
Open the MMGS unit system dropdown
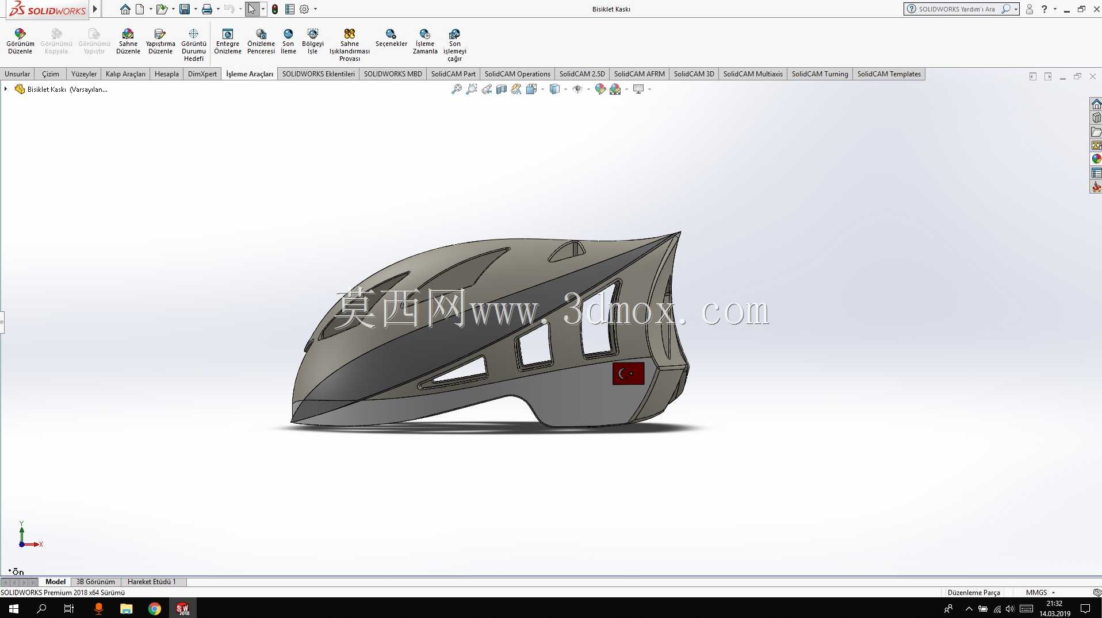pyautogui.click(x=1040, y=592)
